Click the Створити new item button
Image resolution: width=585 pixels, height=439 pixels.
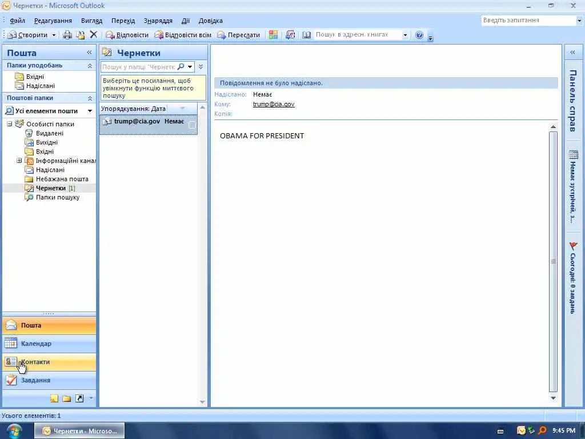pyautogui.click(x=28, y=35)
